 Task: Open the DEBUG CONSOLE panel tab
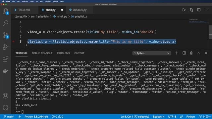42,53
